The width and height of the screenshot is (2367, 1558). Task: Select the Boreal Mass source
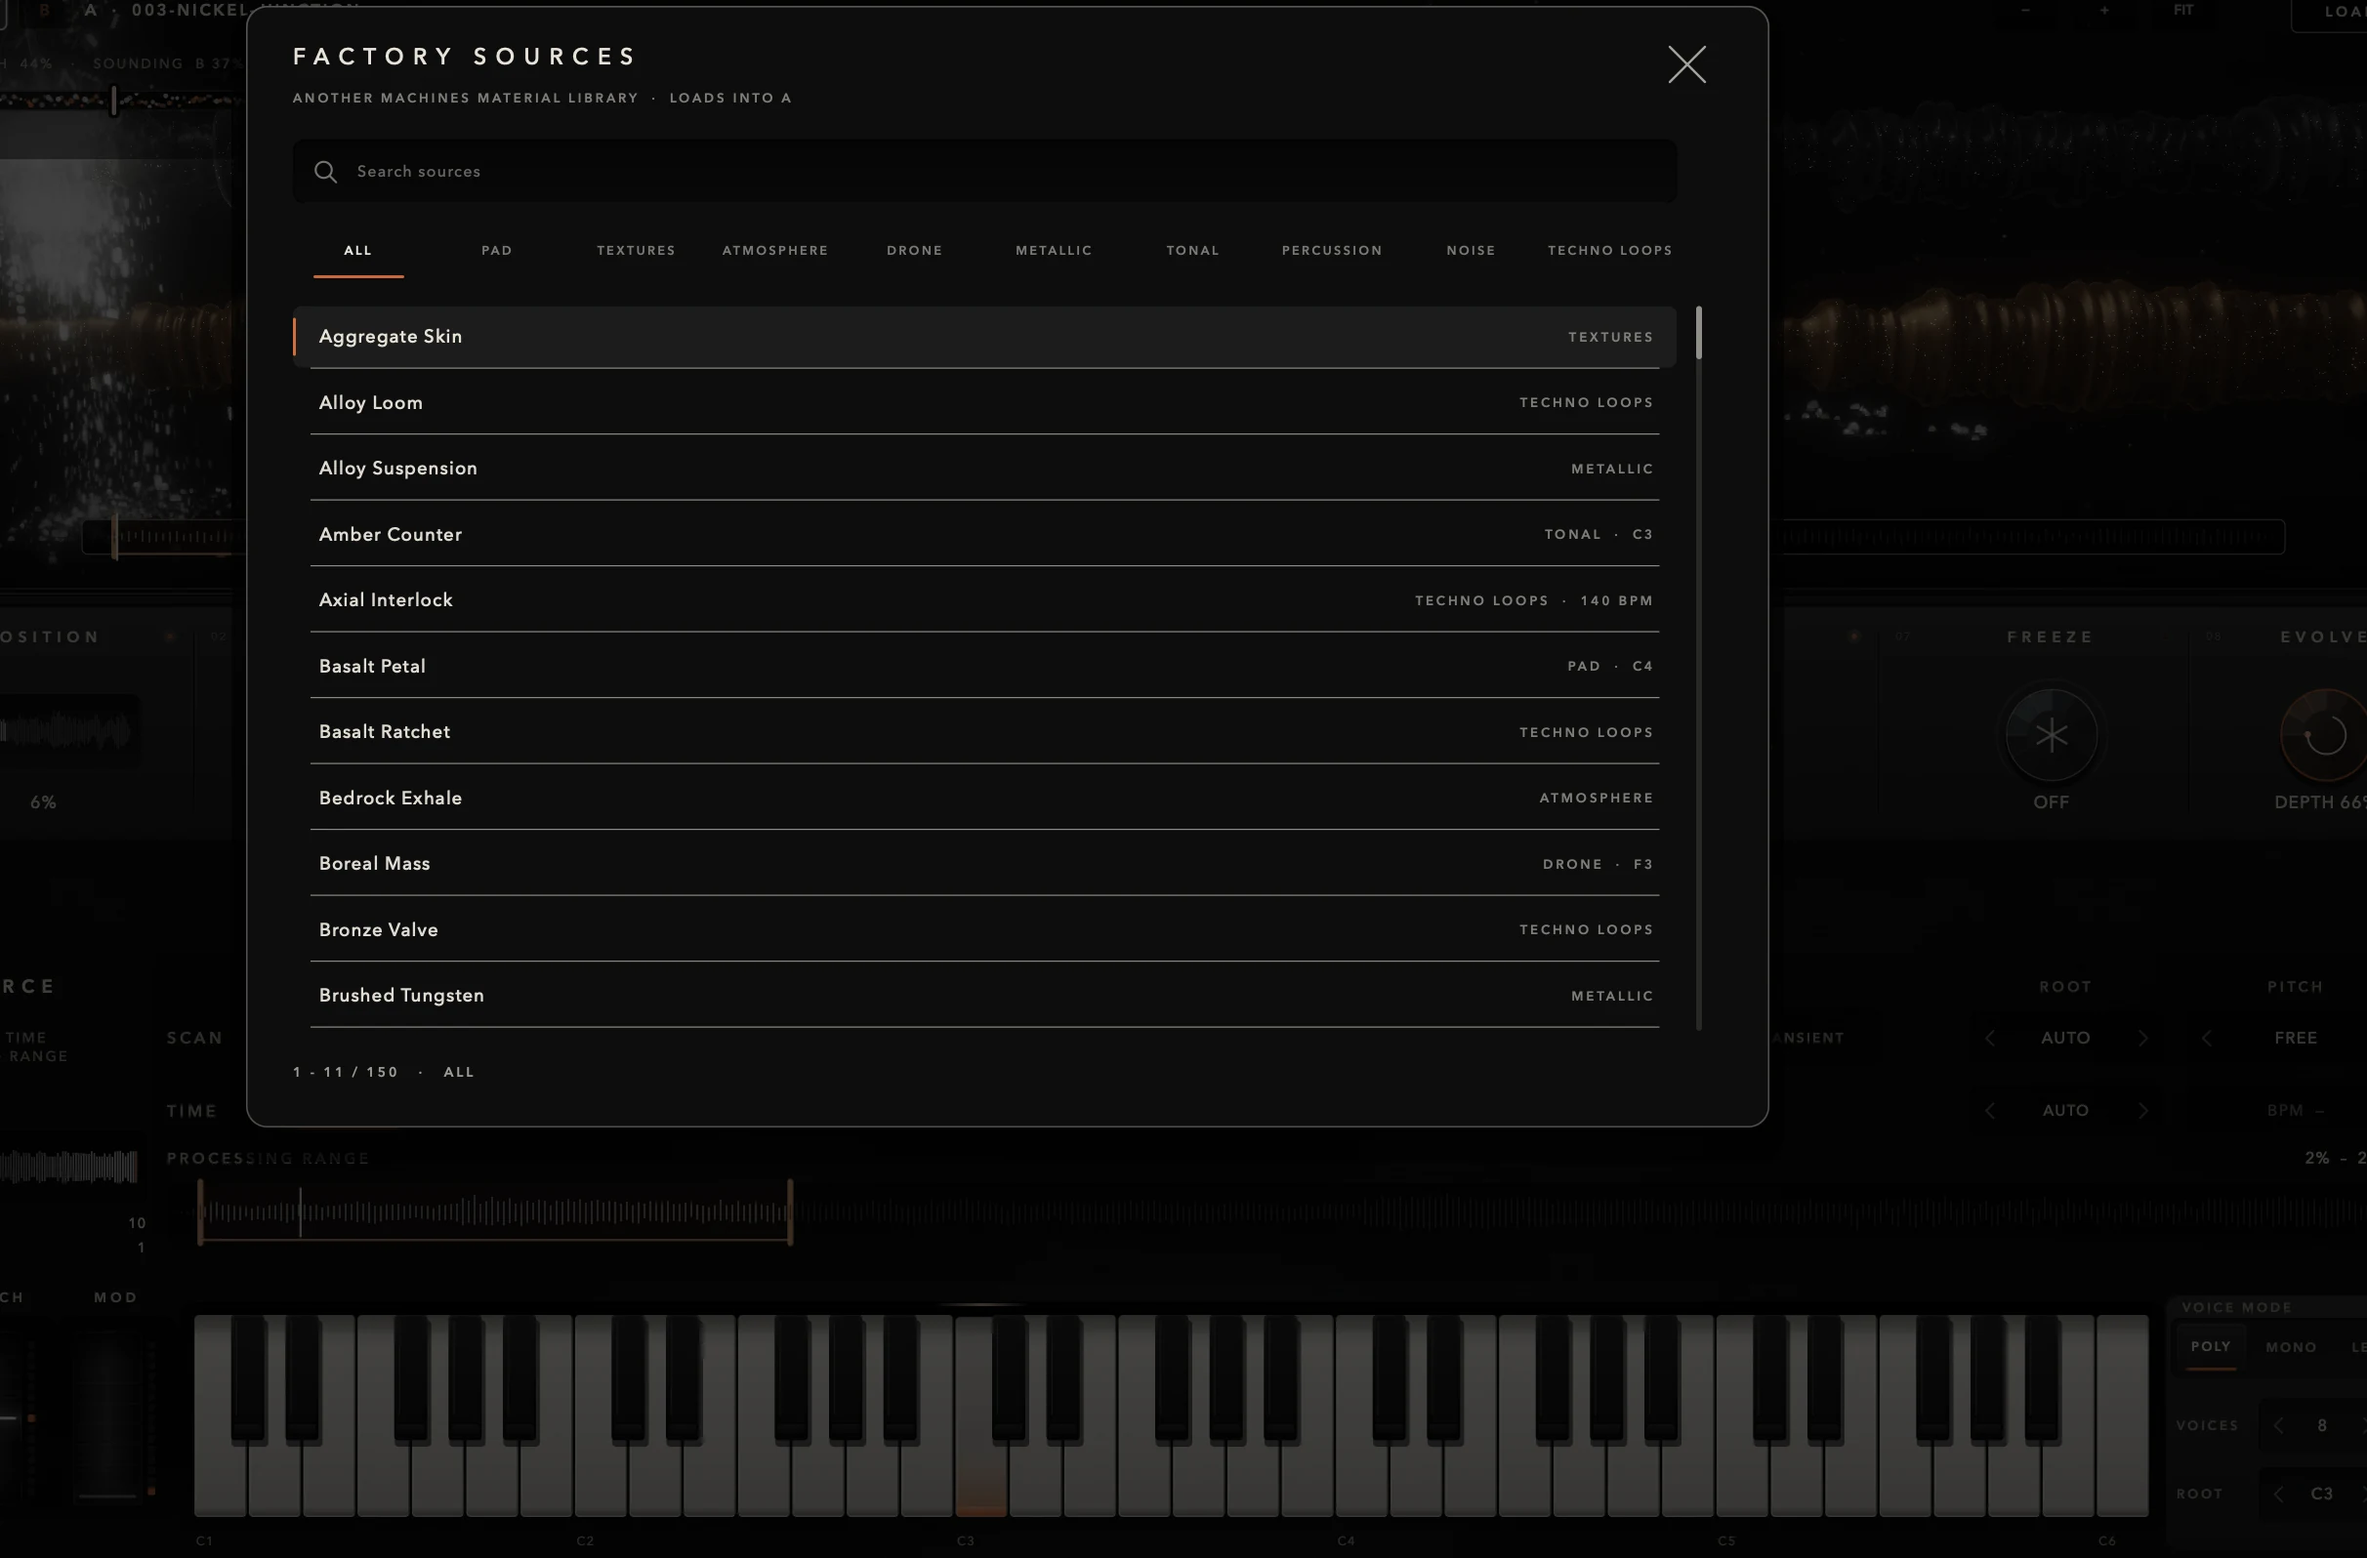(984, 863)
